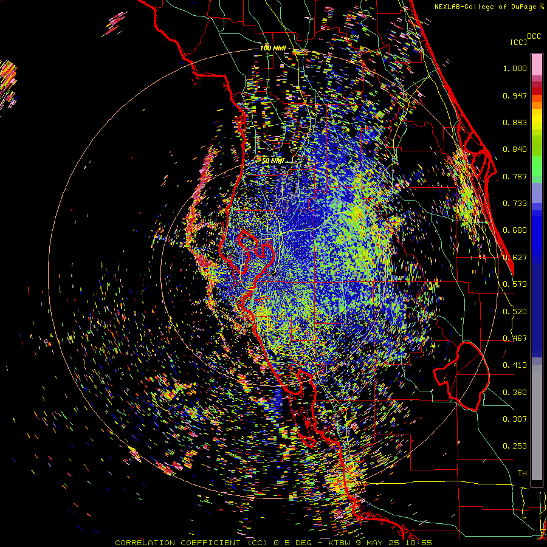547x547 pixels.
Task: Pick the lavender segment of the color bar
Action: coord(537,193)
